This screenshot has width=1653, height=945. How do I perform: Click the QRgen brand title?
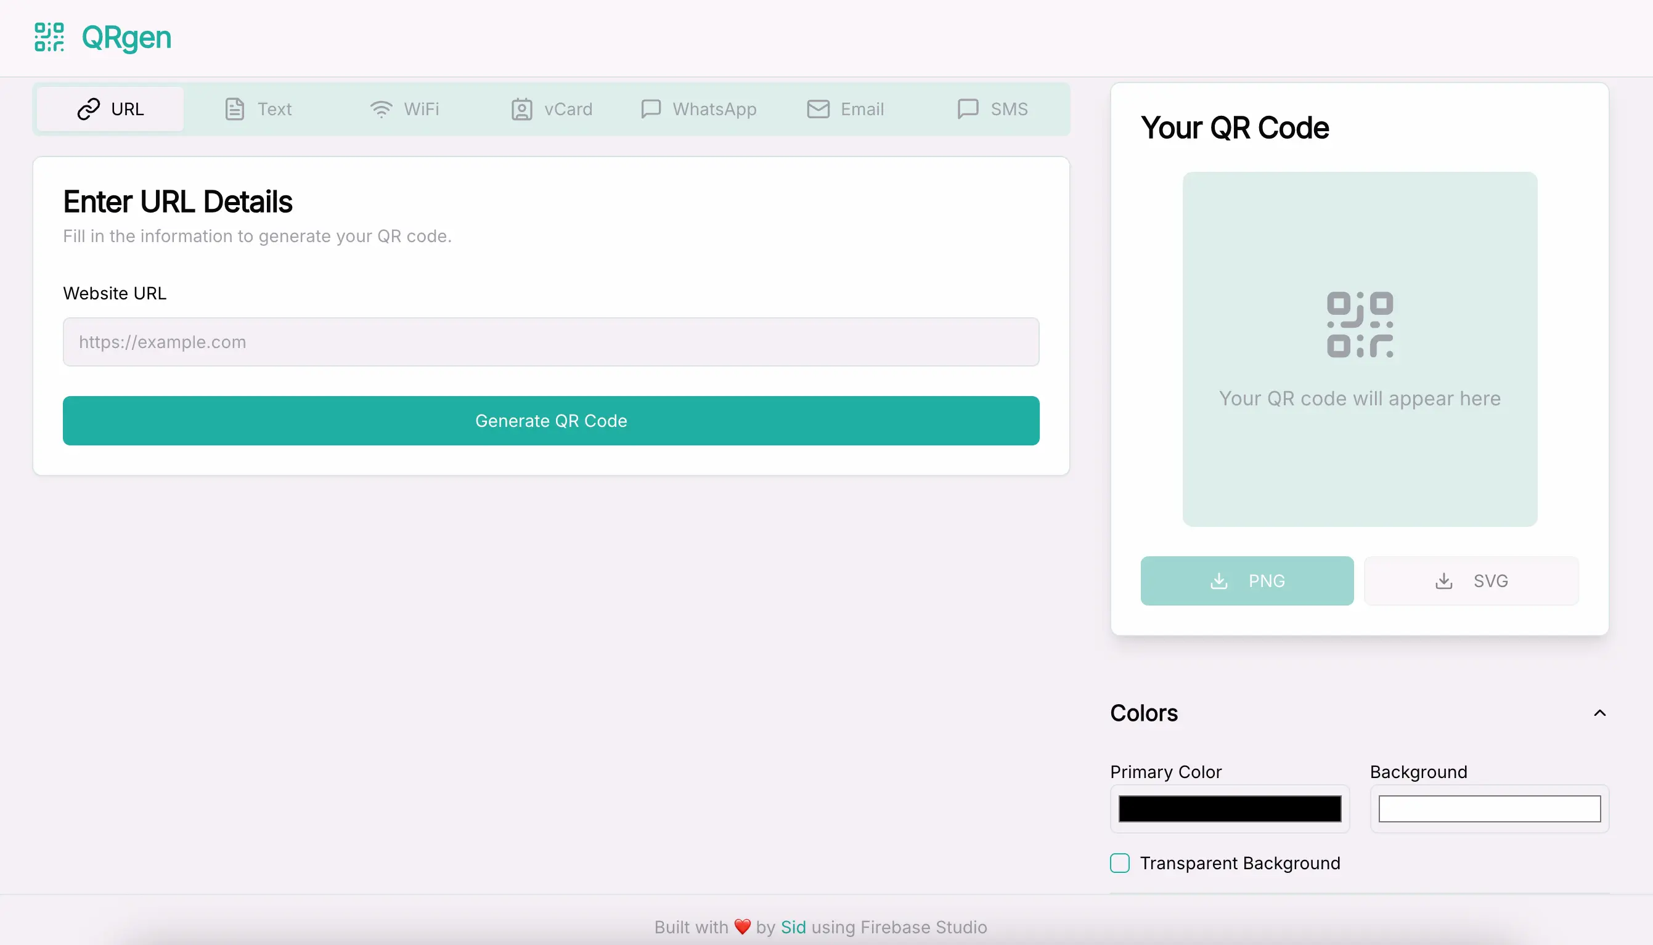click(126, 38)
